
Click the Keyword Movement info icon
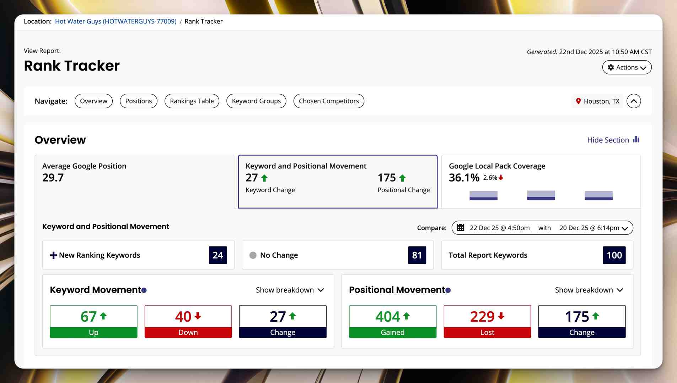[x=144, y=290]
